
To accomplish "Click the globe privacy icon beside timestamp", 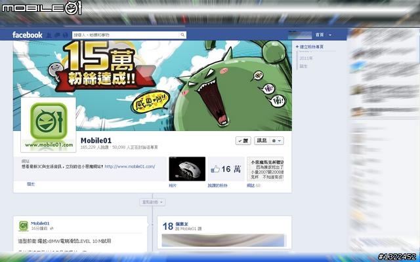I will pyautogui.click(x=52, y=229).
